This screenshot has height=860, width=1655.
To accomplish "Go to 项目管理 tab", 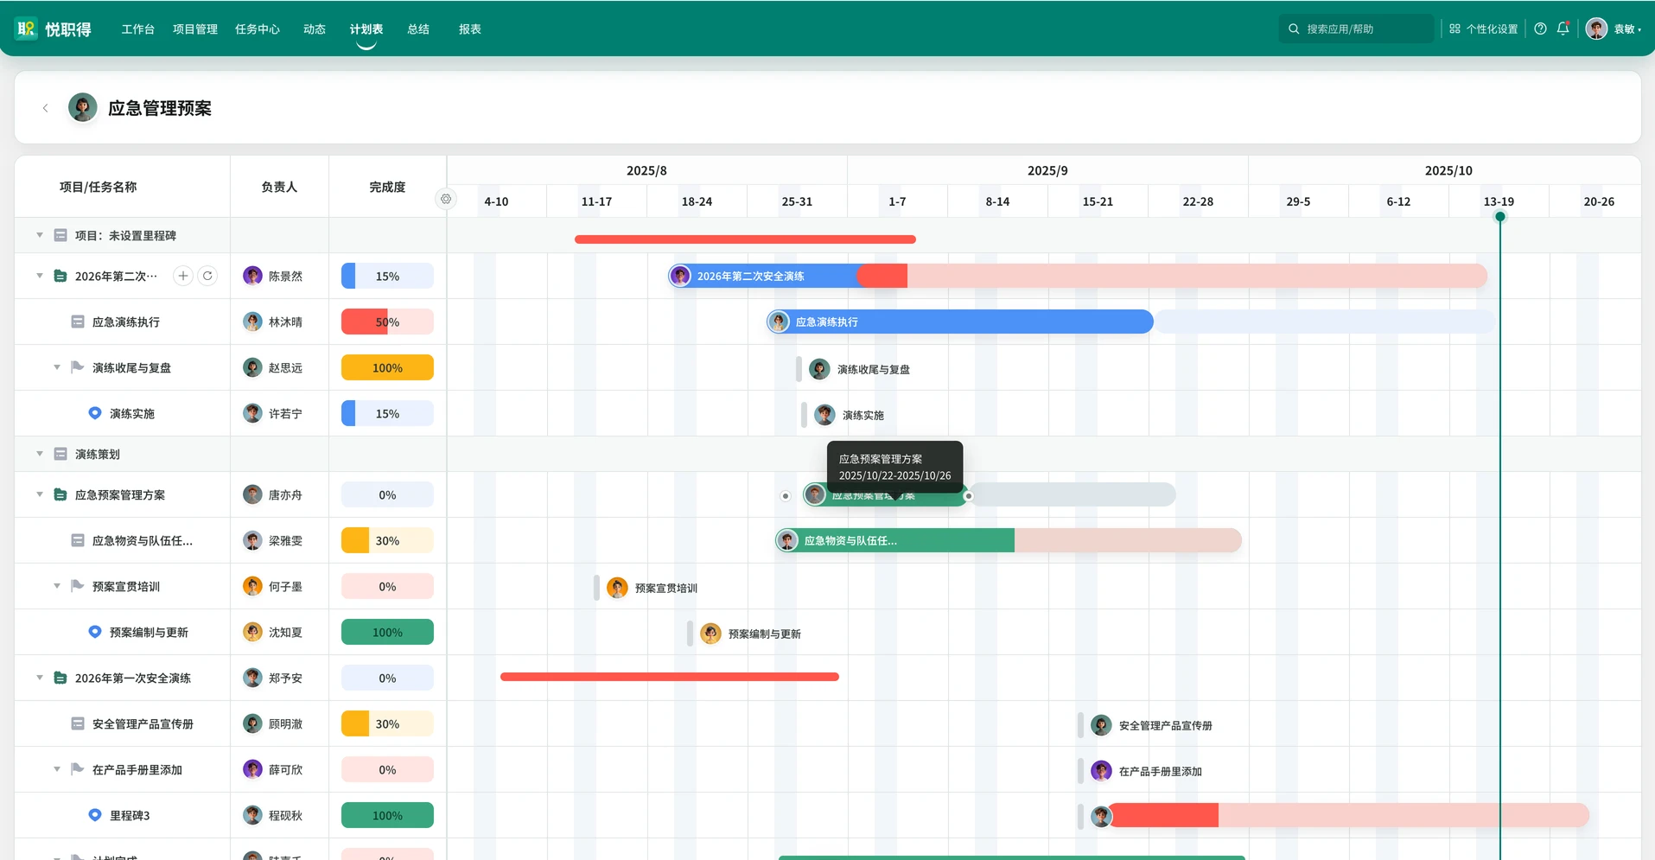I will point(194,29).
